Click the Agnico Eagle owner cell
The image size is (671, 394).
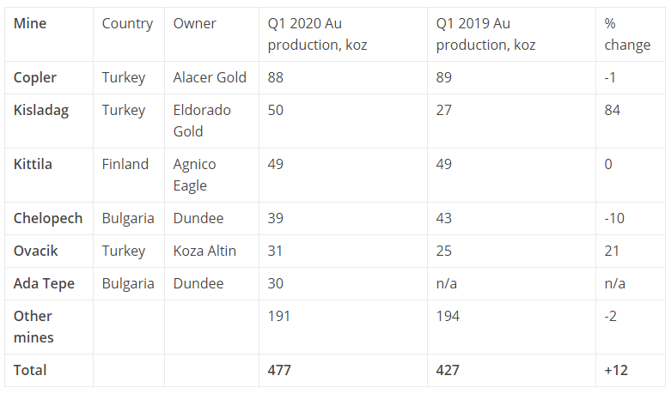tap(195, 174)
